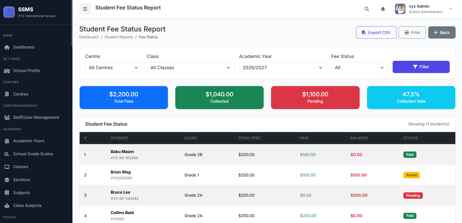
Task: Expand the Centre dropdown
Action: pos(113,68)
